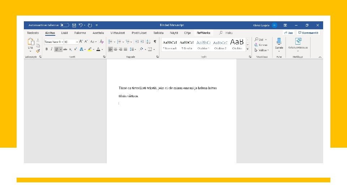Justify the paragraph text
347x195 pixels.
(x=125, y=49)
